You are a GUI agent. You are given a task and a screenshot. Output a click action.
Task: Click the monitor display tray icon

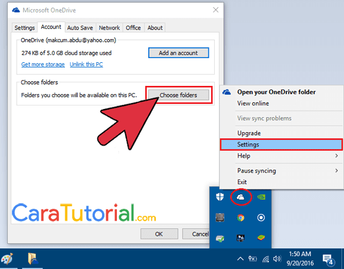point(240,238)
